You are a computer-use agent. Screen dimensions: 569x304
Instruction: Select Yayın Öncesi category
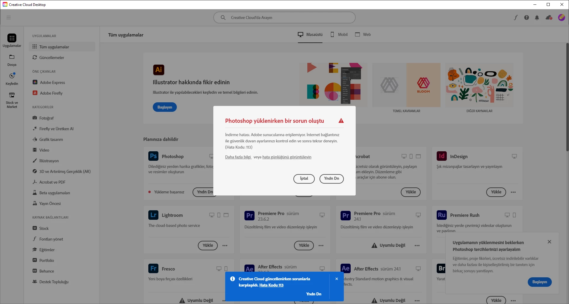coord(62,203)
